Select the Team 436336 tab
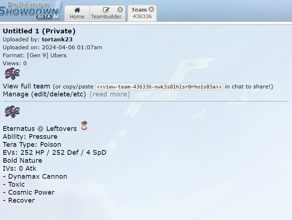Screen dimensions: 292x220 point(142,13)
